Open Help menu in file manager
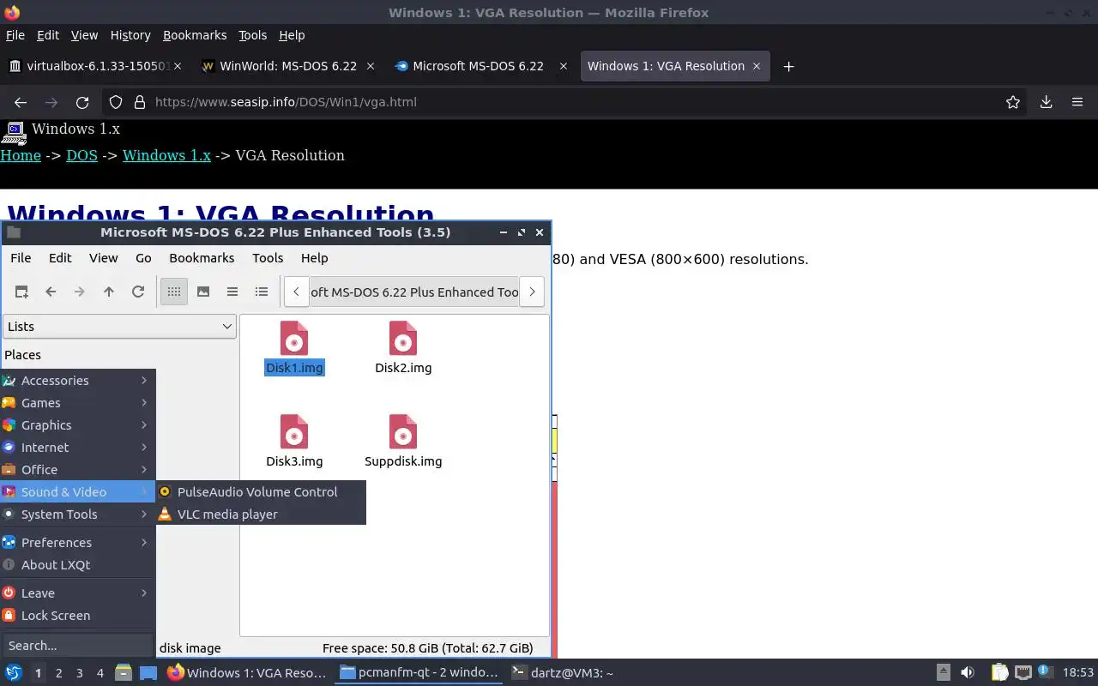Image resolution: width=1098 pixels, height=686 pixels. (x=314, y=258)
